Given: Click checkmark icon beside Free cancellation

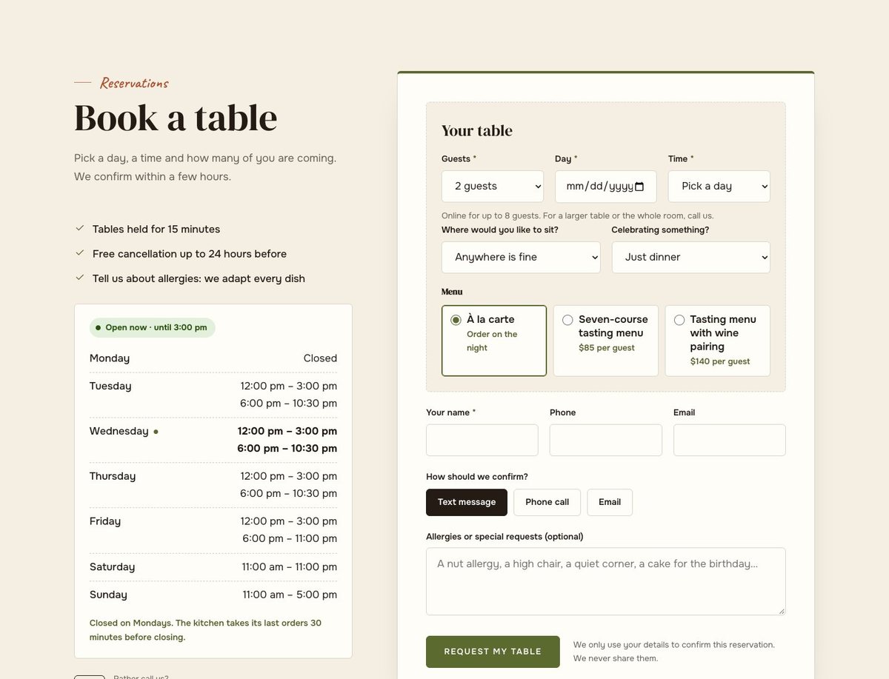Looking at the screenshot, I should point(80,252).
